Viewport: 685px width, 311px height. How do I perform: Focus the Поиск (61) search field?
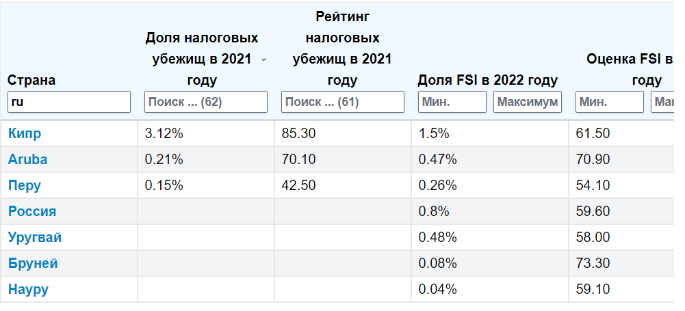pyautogui.click(x=342, y=102)
